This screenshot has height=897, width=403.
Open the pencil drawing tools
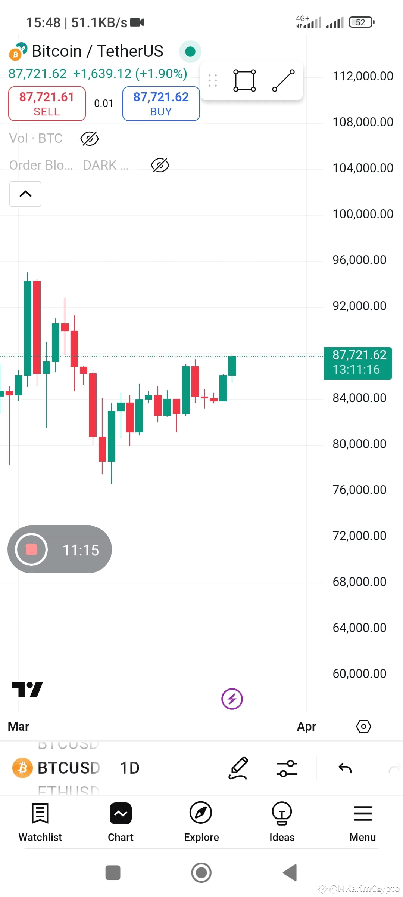[238, 768]
